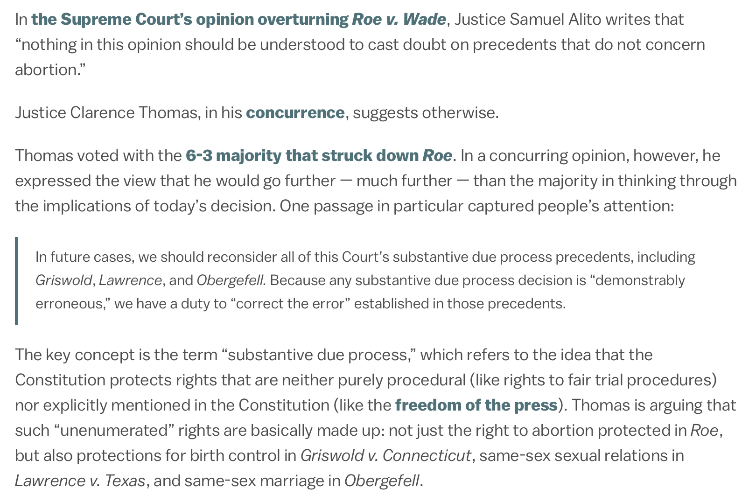Follow the "6-3 majority that struck down Roe" link
Image resolution: width=756 pixels, height=502 pixels.
(319, 155)
